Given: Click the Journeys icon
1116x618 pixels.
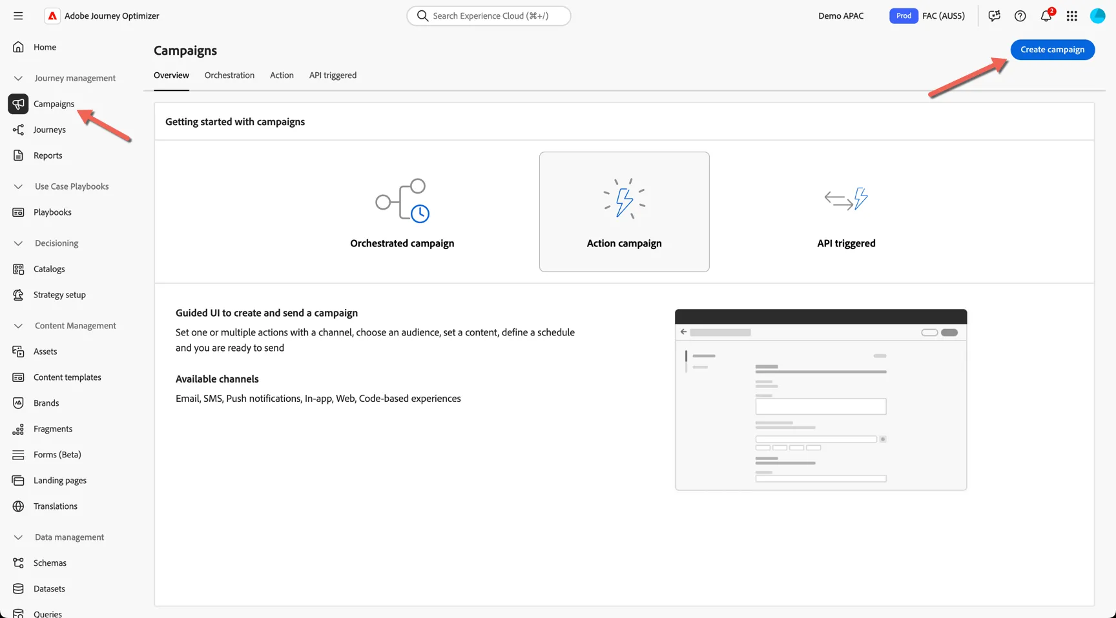Looking at the screenshot, I should point(18,130).
